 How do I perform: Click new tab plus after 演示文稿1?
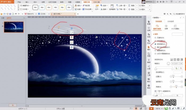click(78, 14)
